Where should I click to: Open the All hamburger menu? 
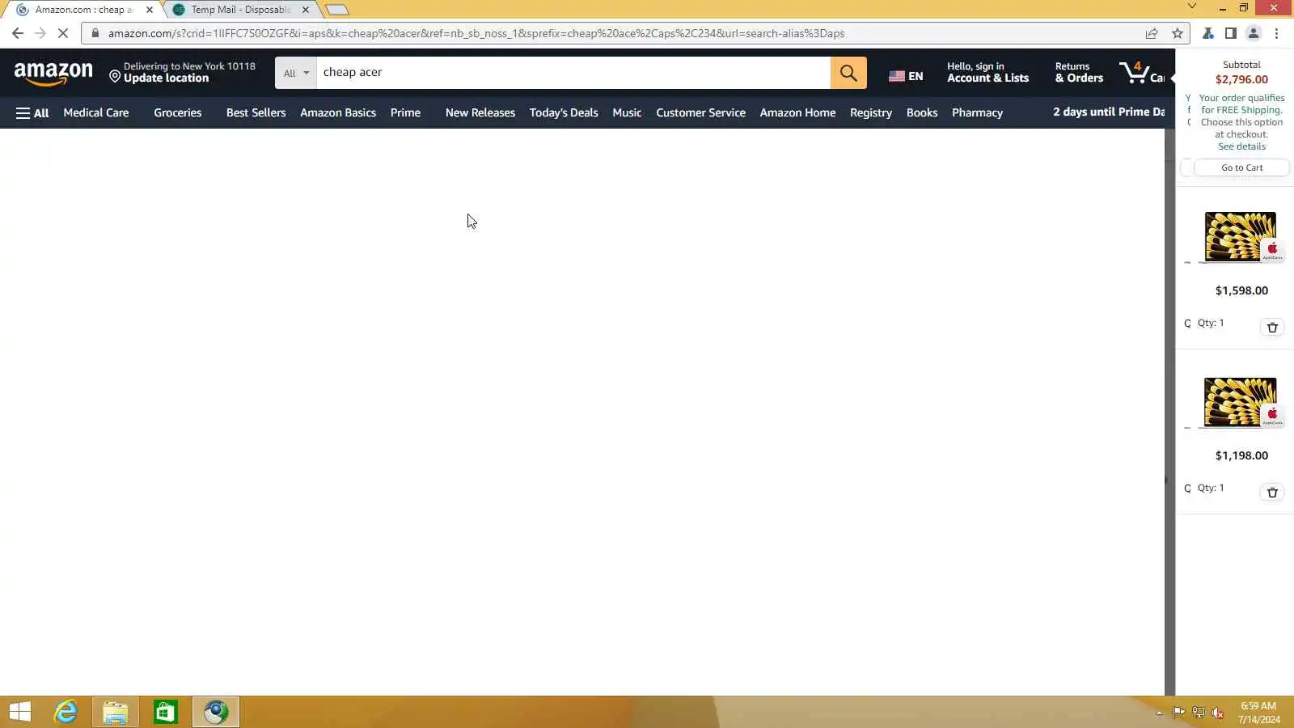pos(32,113)
